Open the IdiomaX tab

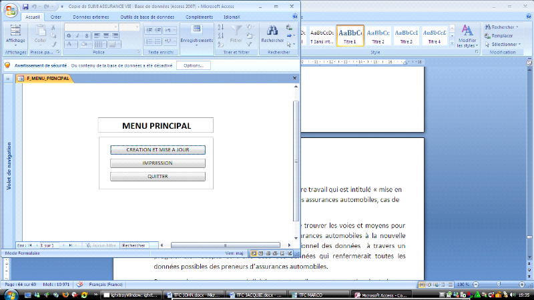232,17
